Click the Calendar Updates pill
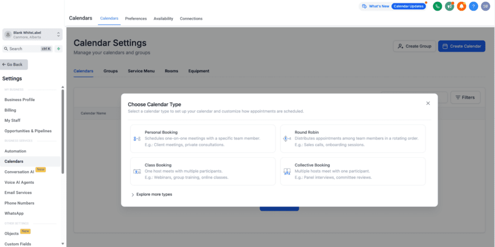The width and height of the screenshot is (495, 247). click(x=408, y=6)
